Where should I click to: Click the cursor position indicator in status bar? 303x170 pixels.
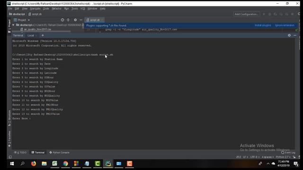(239, 157)
